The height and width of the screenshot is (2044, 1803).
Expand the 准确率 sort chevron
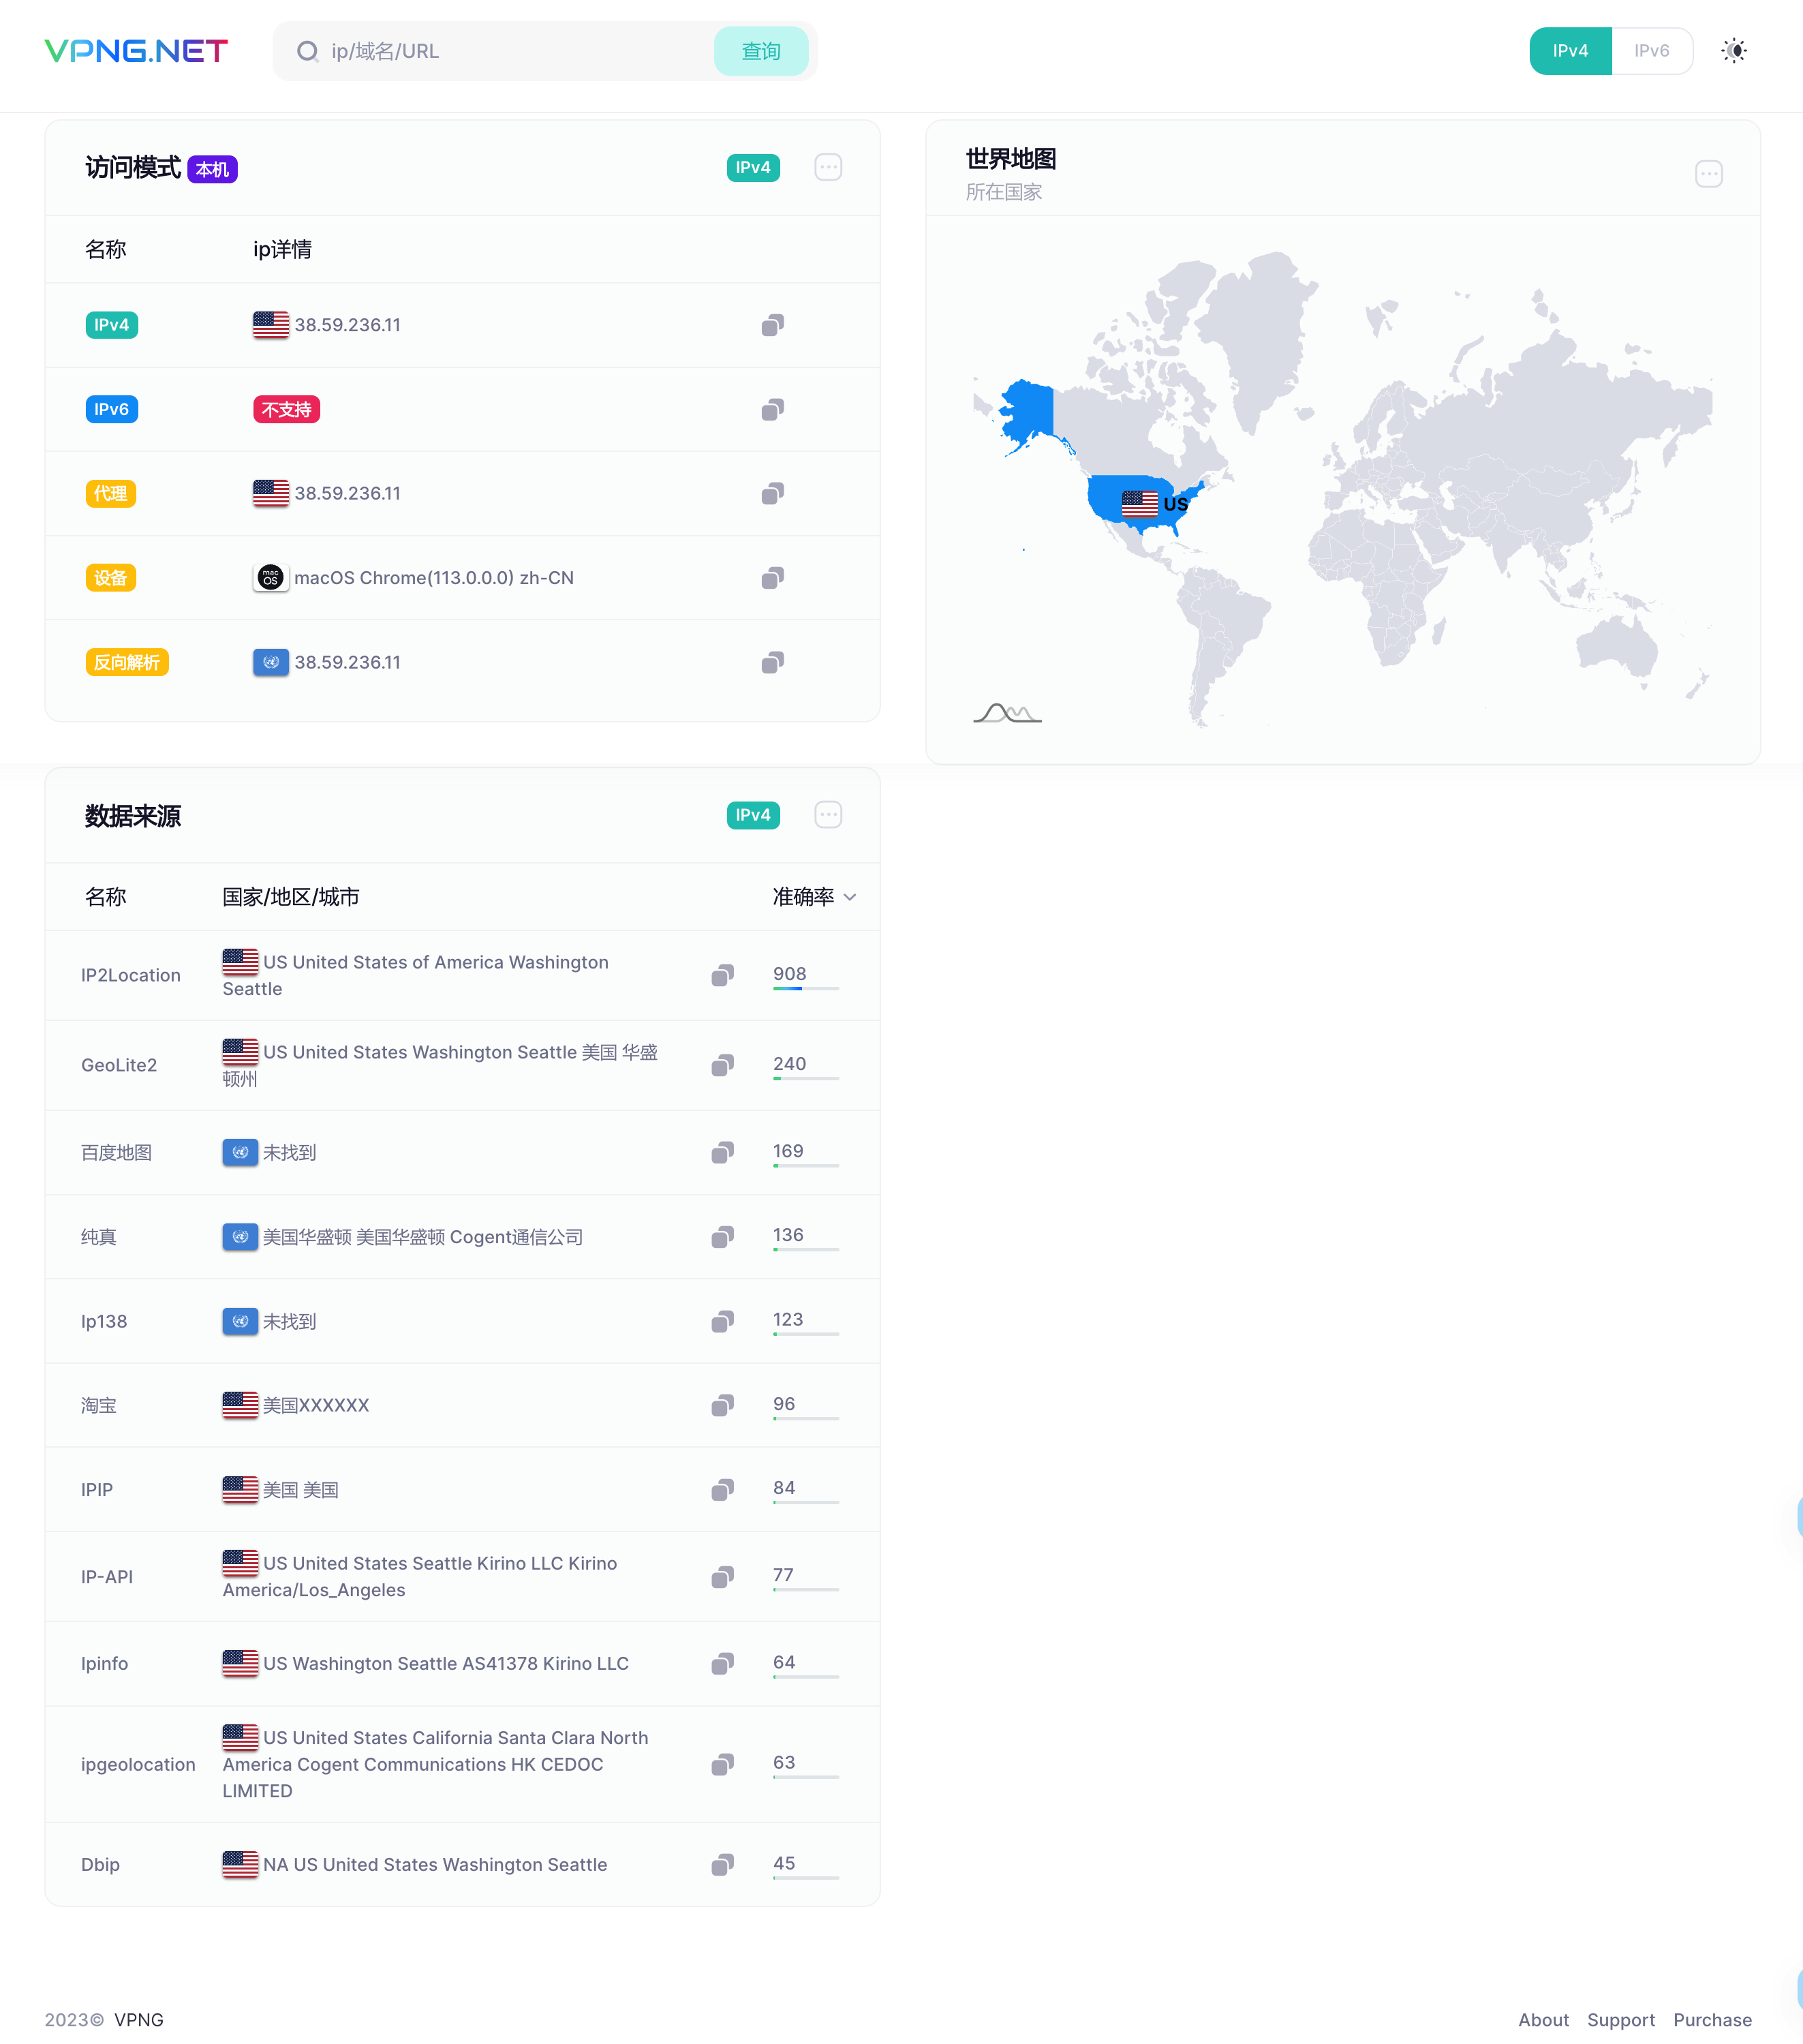850,897
